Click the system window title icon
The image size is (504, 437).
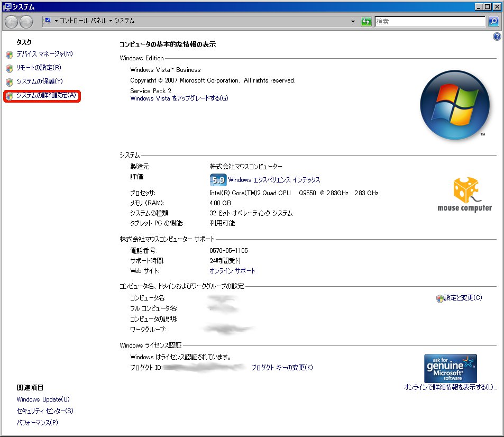[x=7, y=6]
